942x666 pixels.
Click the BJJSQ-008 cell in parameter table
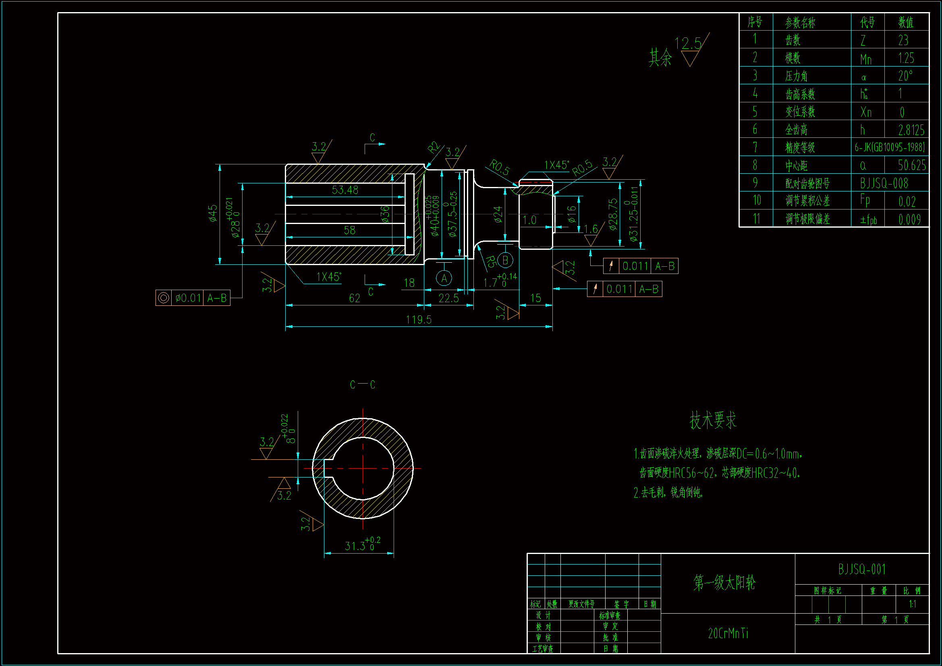[x=884, y=183]
